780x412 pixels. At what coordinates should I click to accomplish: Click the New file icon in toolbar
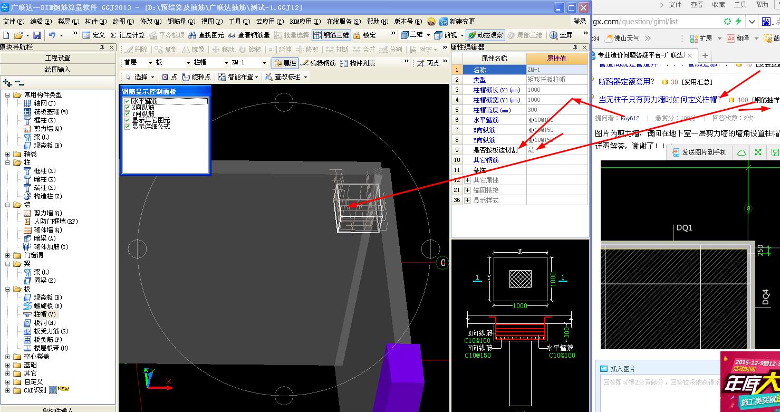click(x=6, y=35)
